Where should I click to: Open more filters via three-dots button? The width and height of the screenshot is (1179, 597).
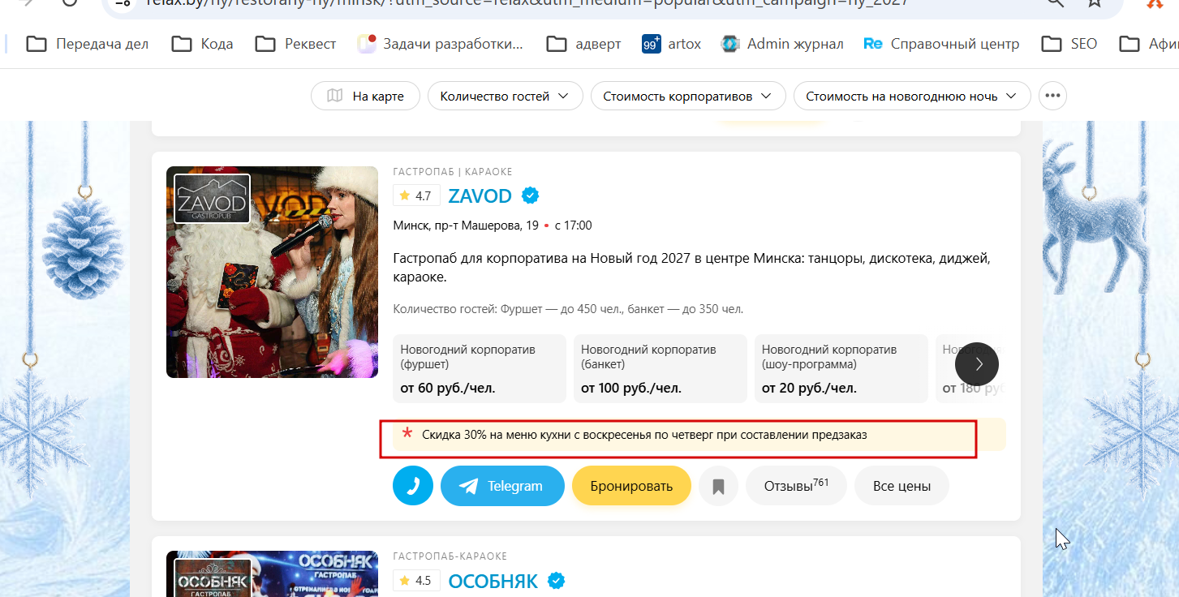pyautogui.click(x=1053, y=96)
